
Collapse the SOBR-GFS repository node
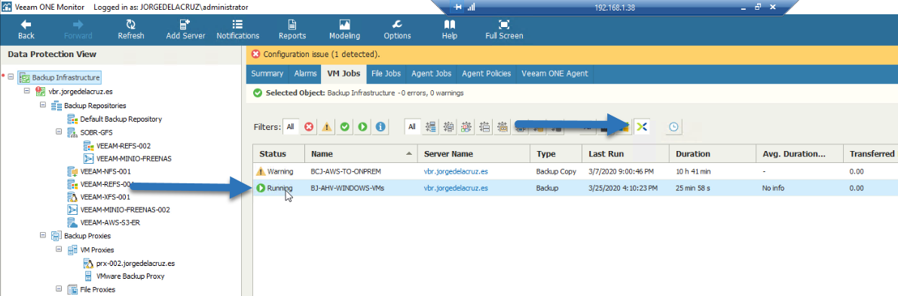pyautogui.click(x=59, y=132)
